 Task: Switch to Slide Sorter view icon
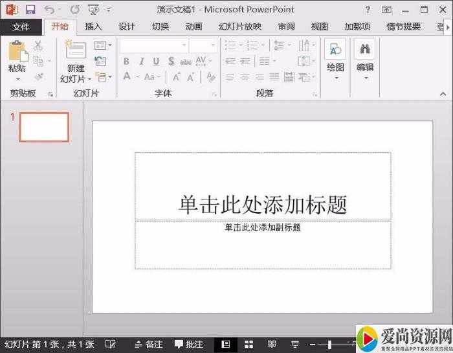pyautogui.click(x=249, y=345)
